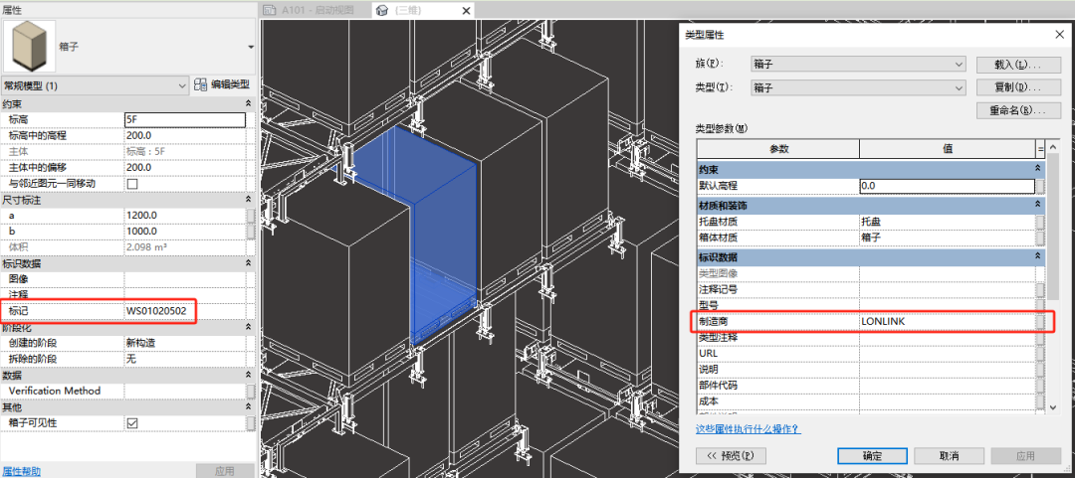The image size is (1075, 478).
Task: Click the 拆除的阶段 value 无
Action: pyautogui.click(x=184, y=359)
